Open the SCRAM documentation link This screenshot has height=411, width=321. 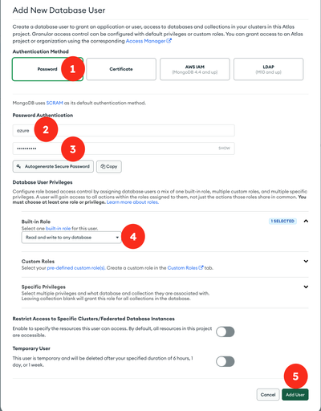click(x=55, y=103)
